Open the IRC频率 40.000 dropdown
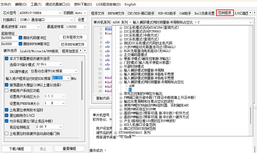Screen dimensions: 257x153 pyautogui.click(x=61, y=78)
